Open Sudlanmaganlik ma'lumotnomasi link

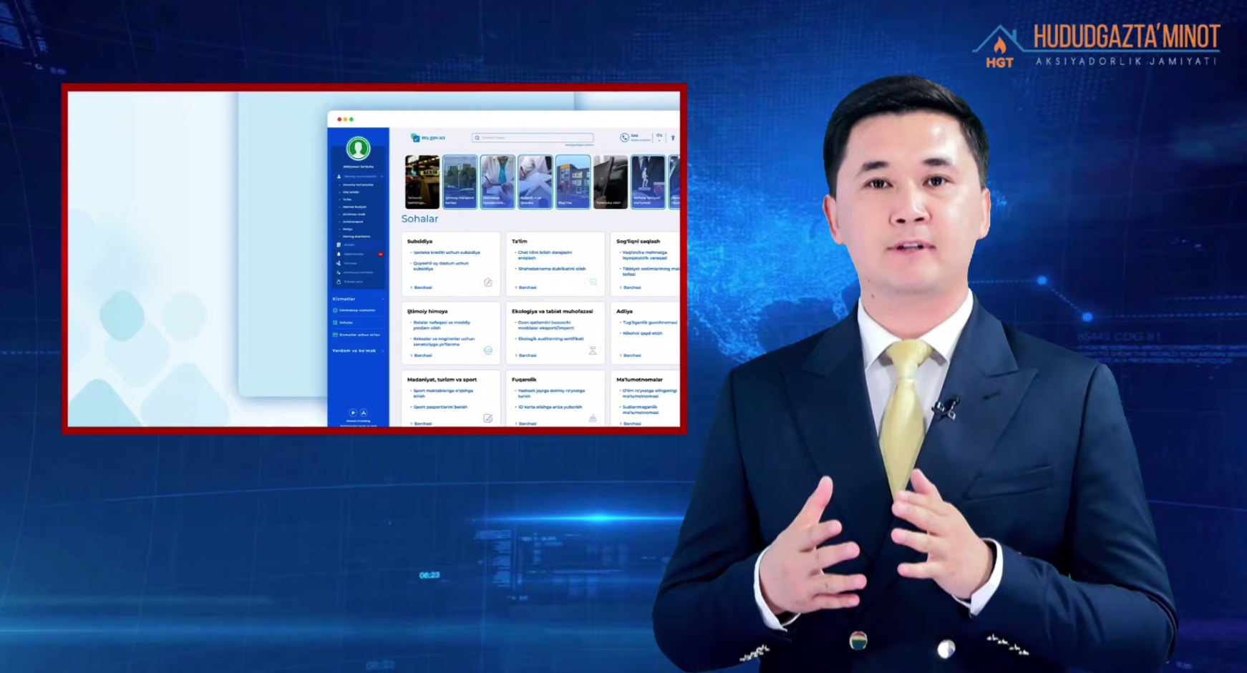pos(641,409)
